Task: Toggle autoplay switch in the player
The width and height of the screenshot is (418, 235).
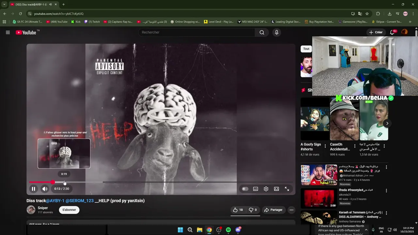Action: [x=245, y=189]
